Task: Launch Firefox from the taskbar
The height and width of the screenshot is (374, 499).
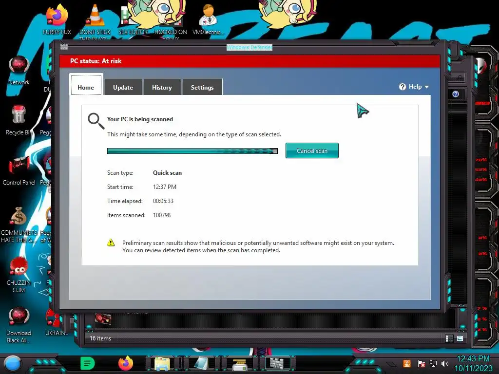Action: [126, 363]
